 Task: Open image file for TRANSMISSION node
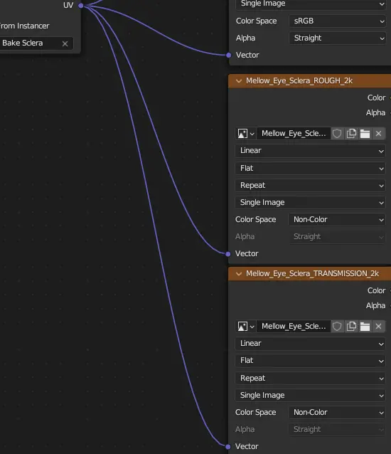pos(365,327)
